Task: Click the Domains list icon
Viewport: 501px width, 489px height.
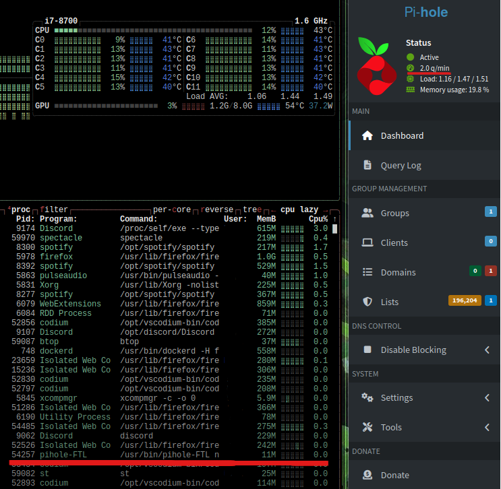Action: [x=367, y=272]
